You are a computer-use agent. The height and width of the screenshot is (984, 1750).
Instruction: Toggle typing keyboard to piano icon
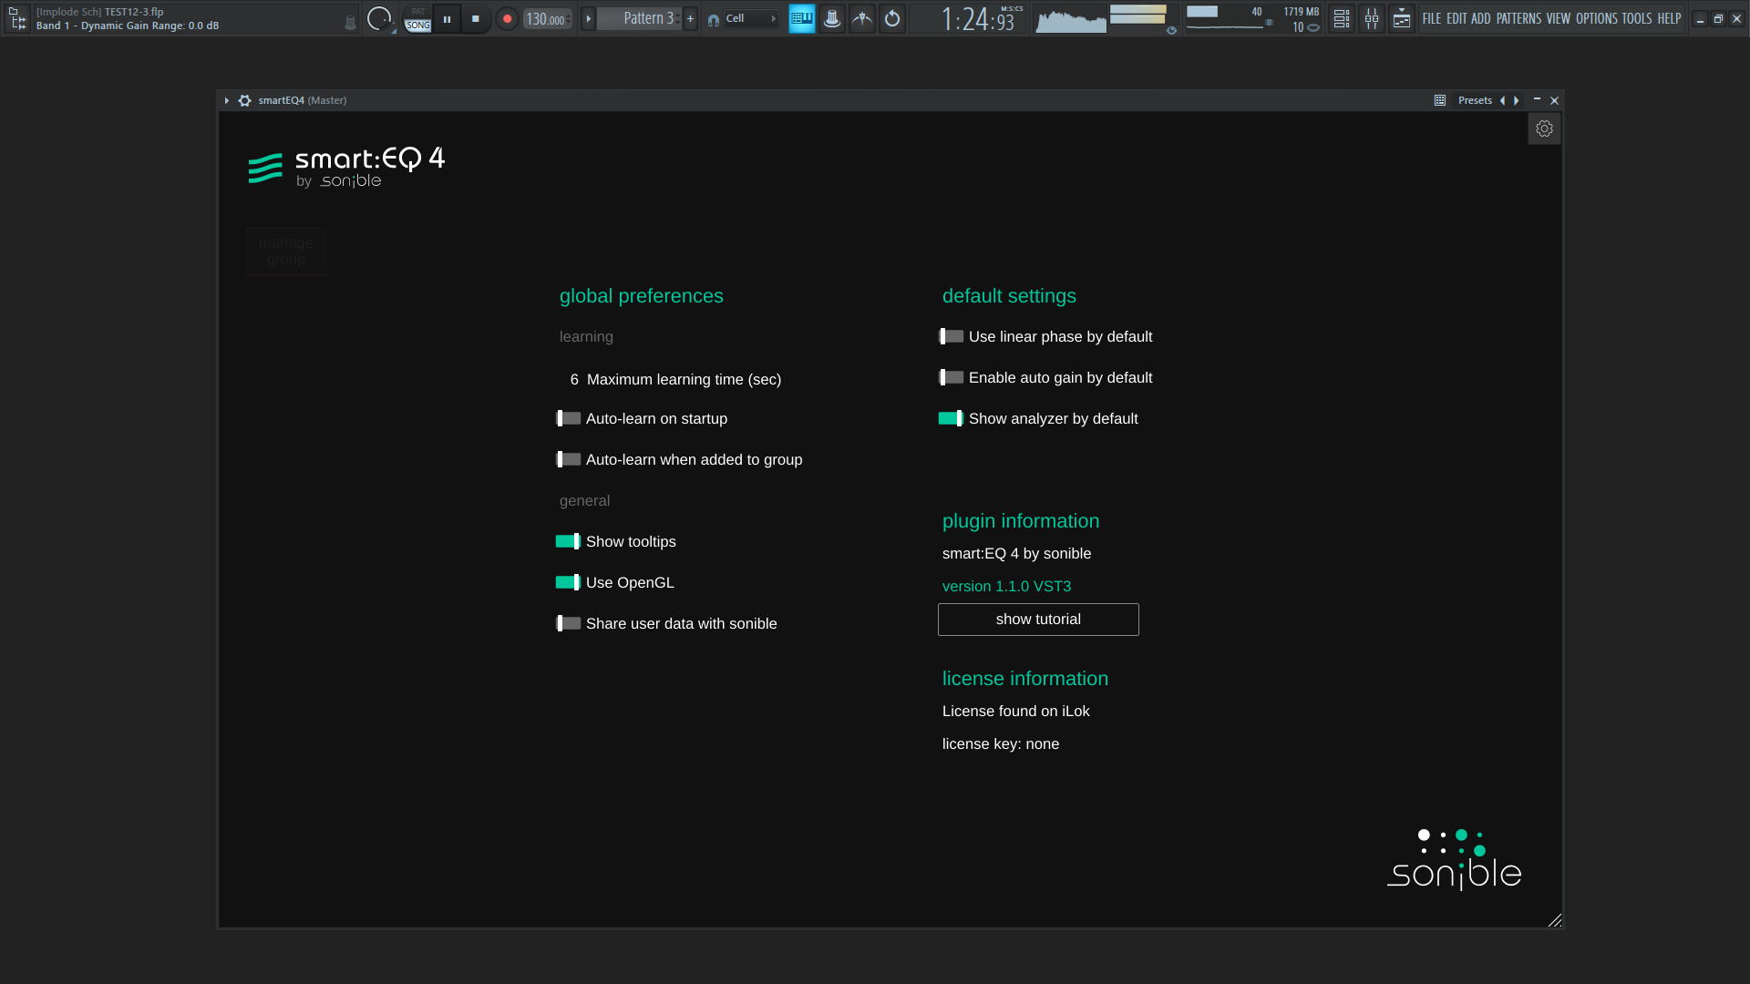pyautogui.click(x=802, y=18)
